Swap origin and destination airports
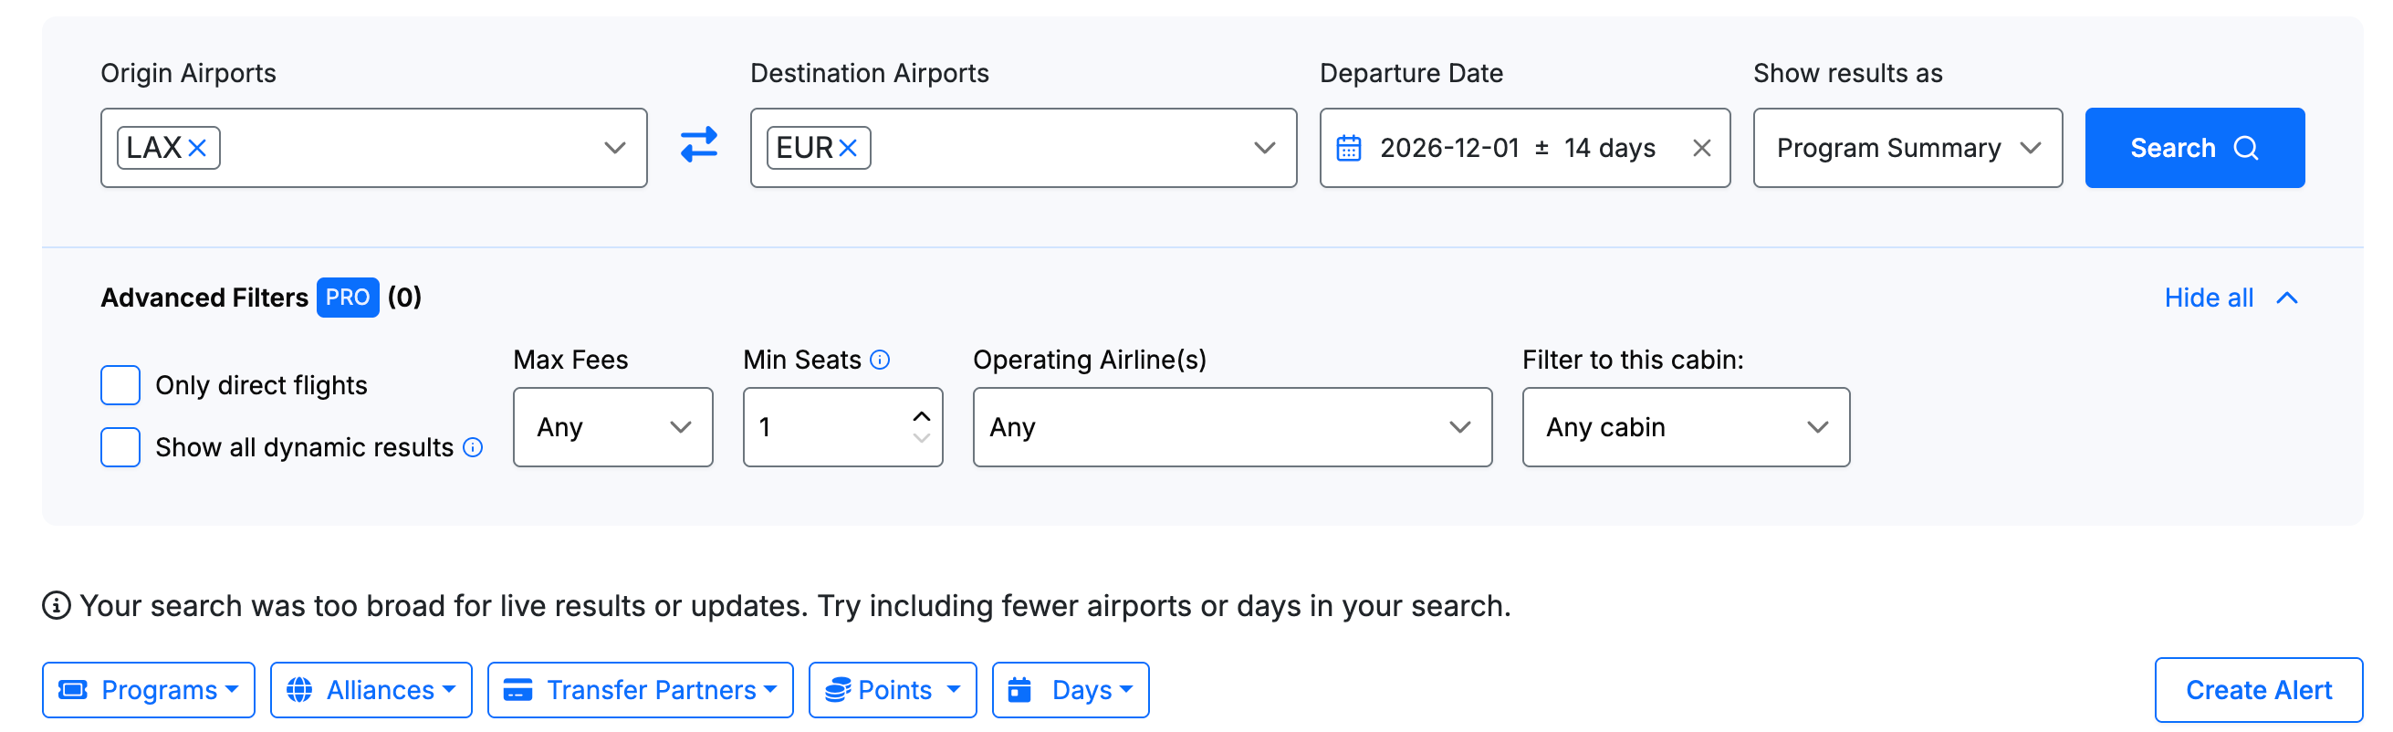Image resolution: width=2393 pixels, height=732 pixels. point(698,146)
